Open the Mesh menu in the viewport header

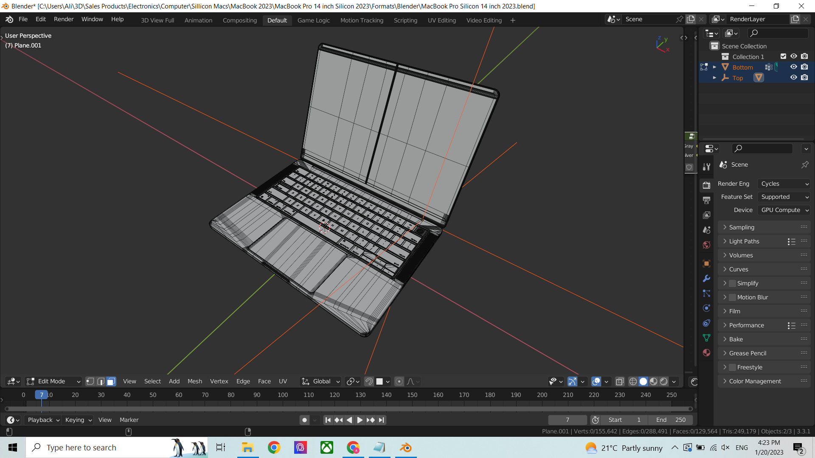pyautogui.click(x=194, y=381)
